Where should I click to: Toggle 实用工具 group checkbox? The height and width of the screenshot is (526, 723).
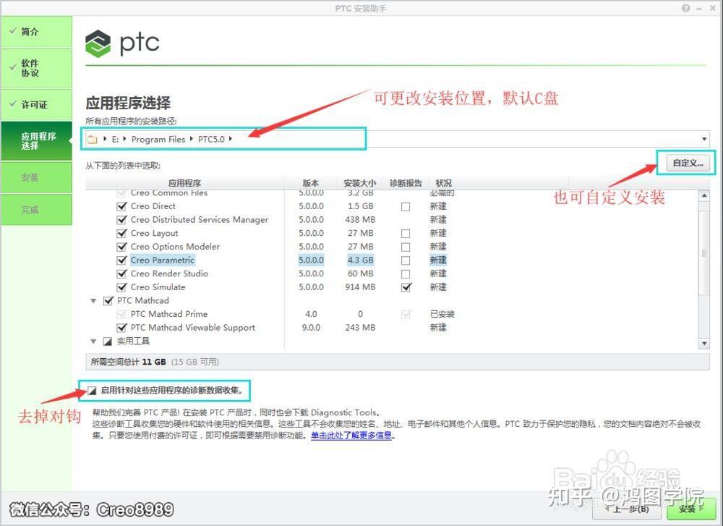(x=108, y=342)
